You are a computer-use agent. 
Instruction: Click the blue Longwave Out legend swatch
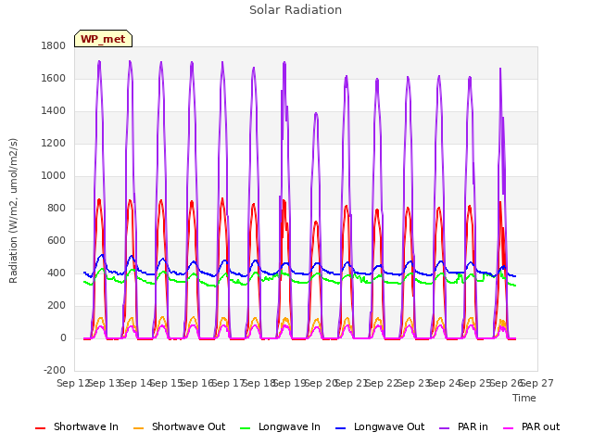pyautogui.click(x=341, y=428)
